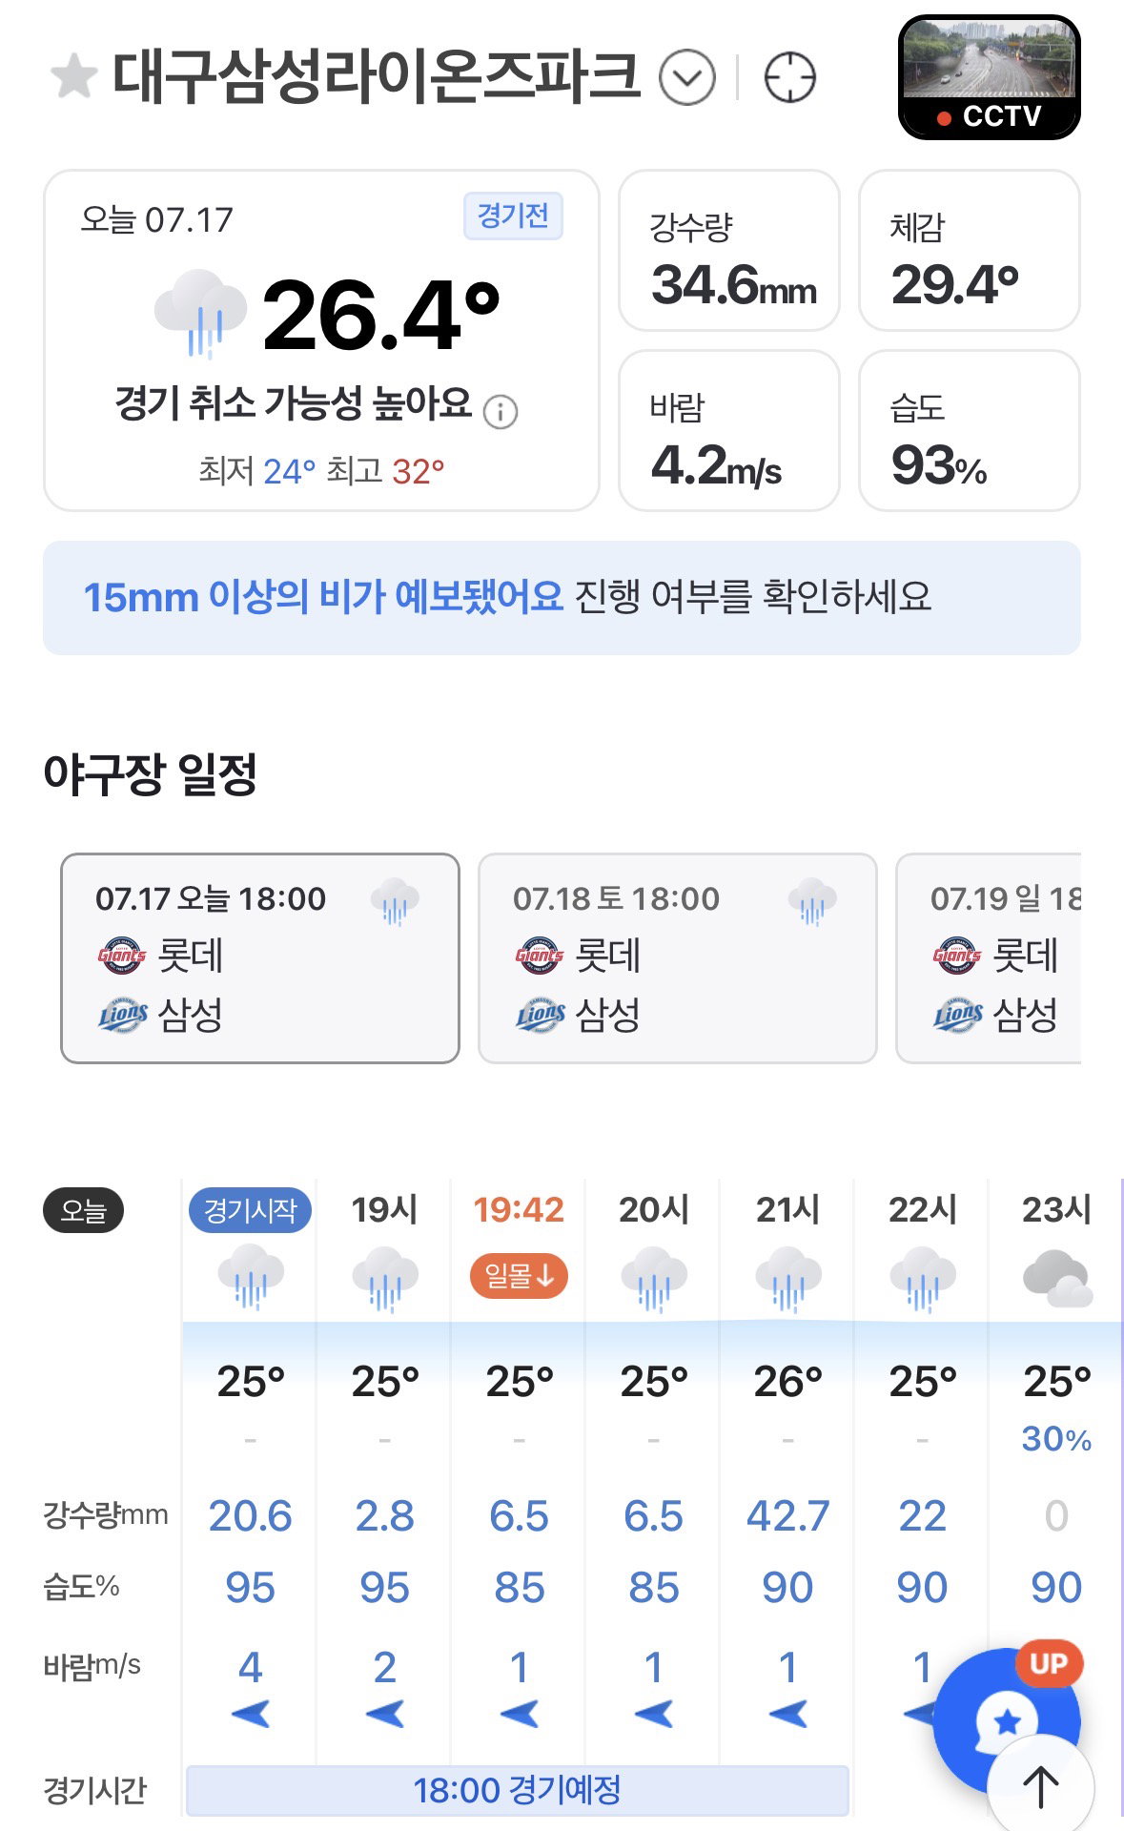Tap the 15mm 이상의 비가 예보됐어요 banner
1124x1831 pixels.
[562, 598]
